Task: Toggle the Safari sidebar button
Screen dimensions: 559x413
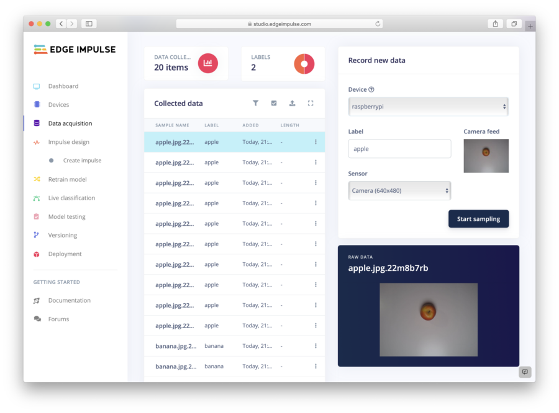Action: pyautogui.click(x=89, y=24)
